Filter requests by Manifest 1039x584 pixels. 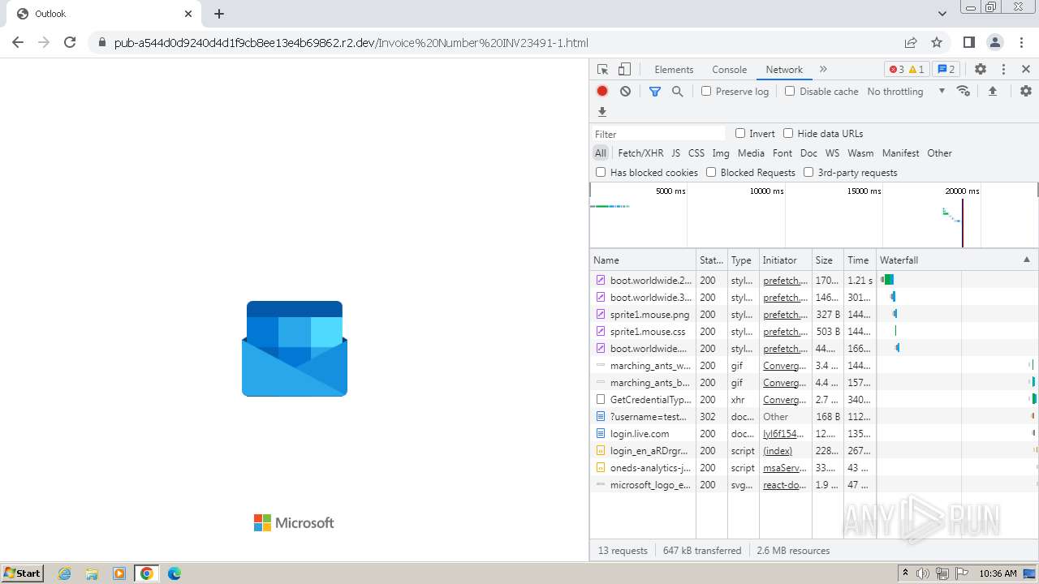point(900,152)
